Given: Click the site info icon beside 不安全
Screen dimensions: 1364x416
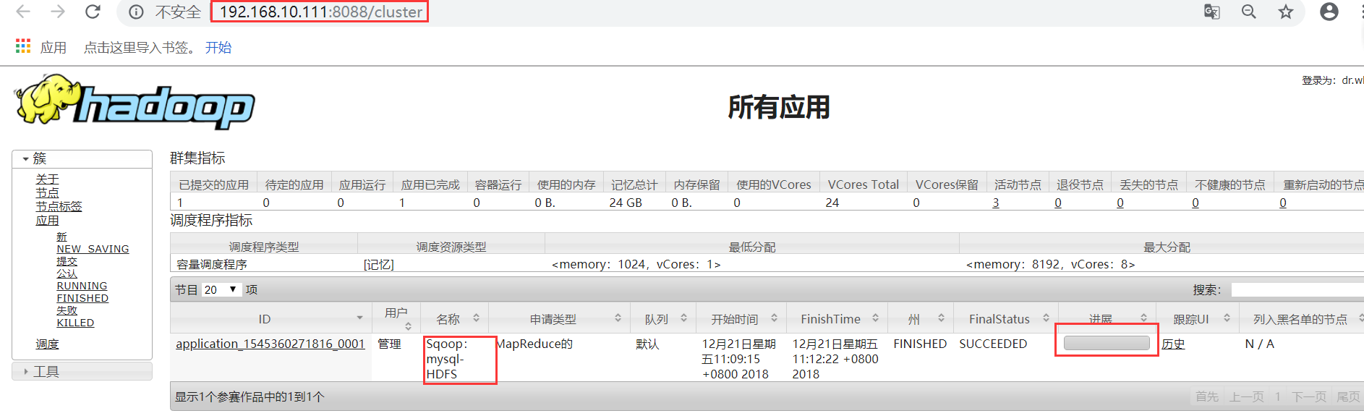Looking at the screenshot, I should point(136,12).
